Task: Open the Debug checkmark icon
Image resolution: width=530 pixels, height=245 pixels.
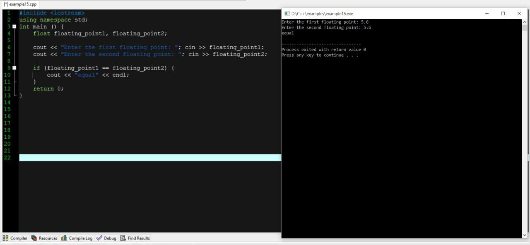Action: coord(99,238)
